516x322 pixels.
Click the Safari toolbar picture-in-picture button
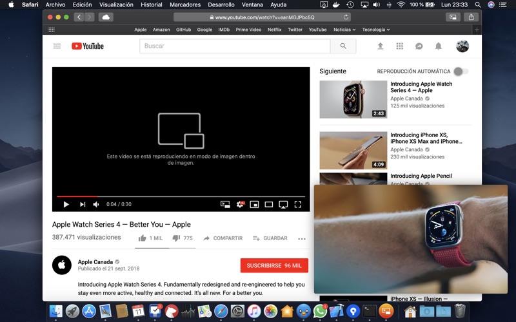click(453, 17)
